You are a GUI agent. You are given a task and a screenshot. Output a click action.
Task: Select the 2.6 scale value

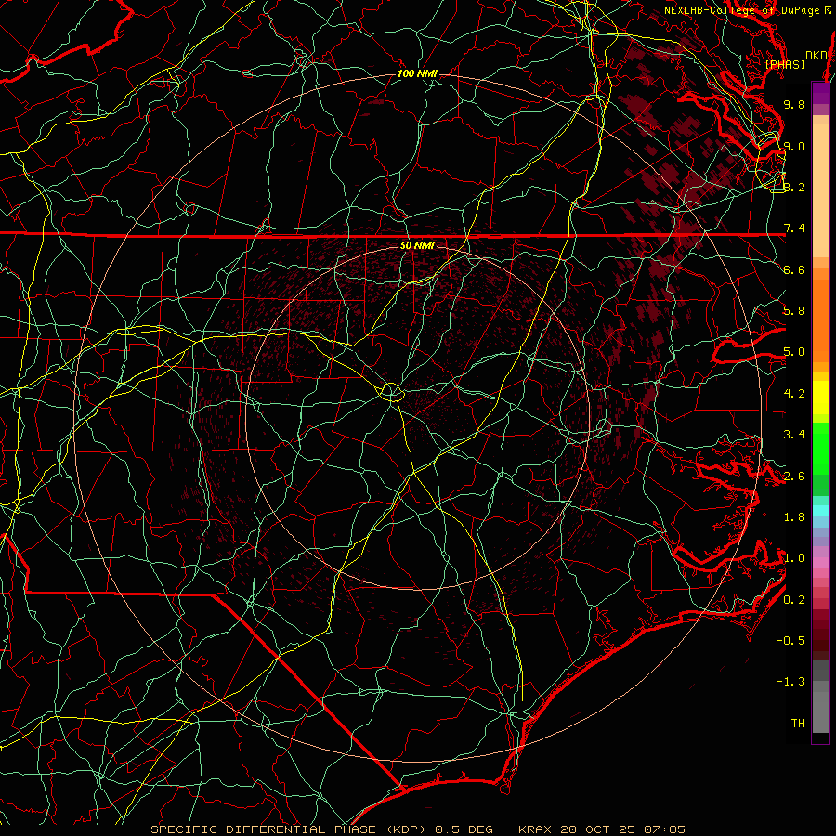(x=794, y=477)
